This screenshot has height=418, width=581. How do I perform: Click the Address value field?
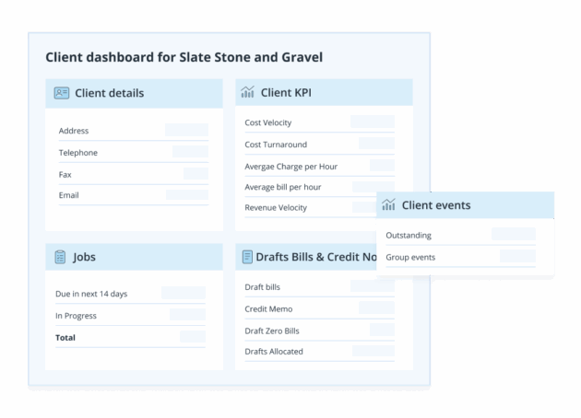pyautogui.click(x=186, y=130)
